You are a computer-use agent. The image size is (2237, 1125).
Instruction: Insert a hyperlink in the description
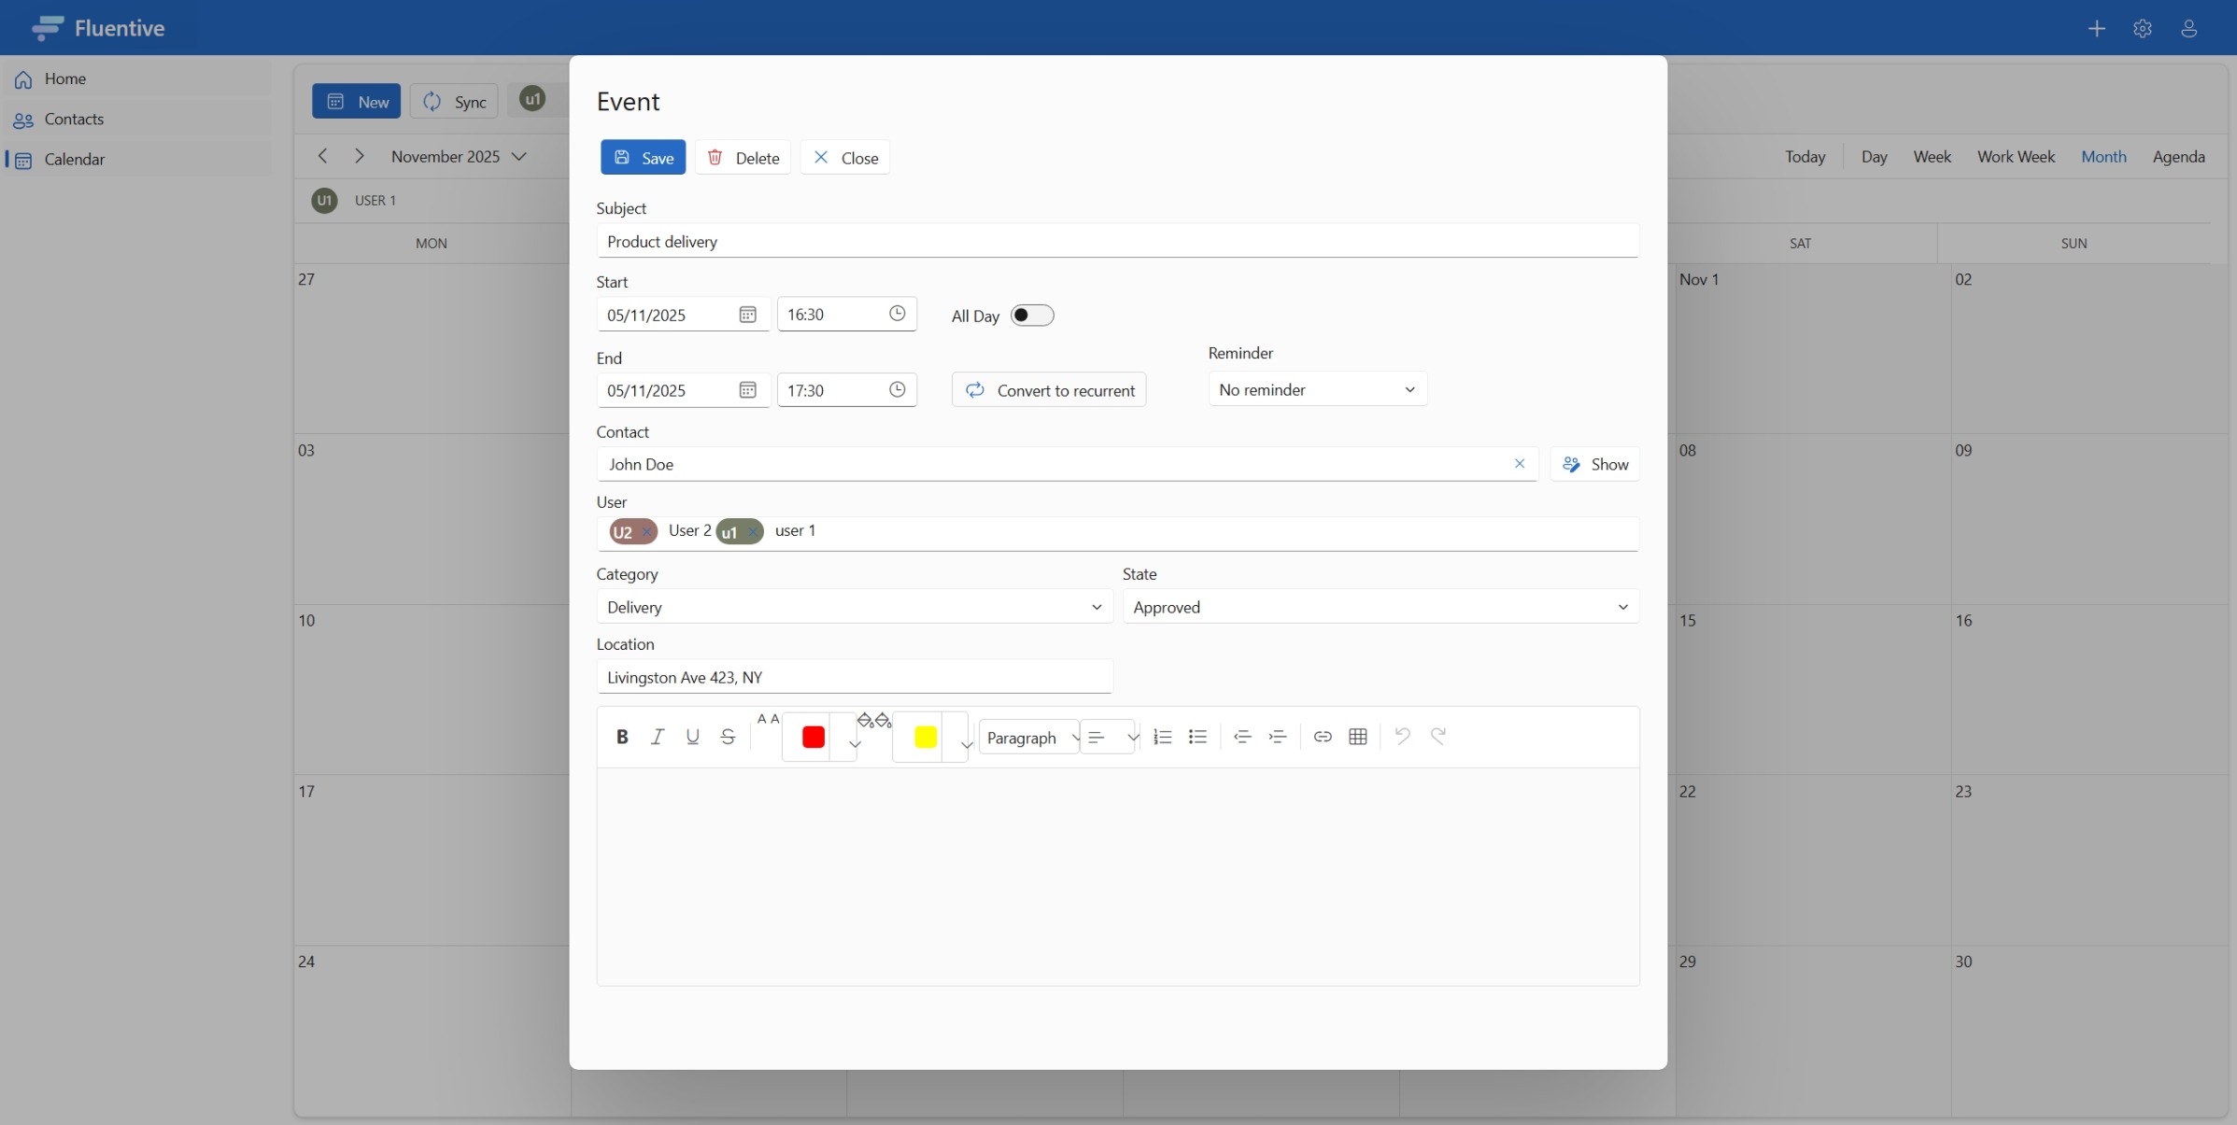click(1322, 737)
